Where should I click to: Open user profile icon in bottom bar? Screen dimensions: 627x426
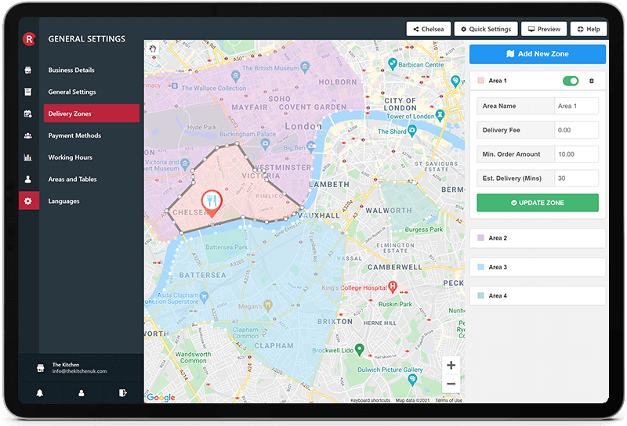click(82, 393)
